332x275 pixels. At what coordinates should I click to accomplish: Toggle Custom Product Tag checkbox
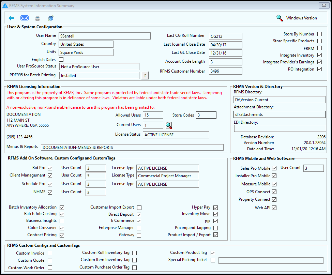(x=213, y=253)
